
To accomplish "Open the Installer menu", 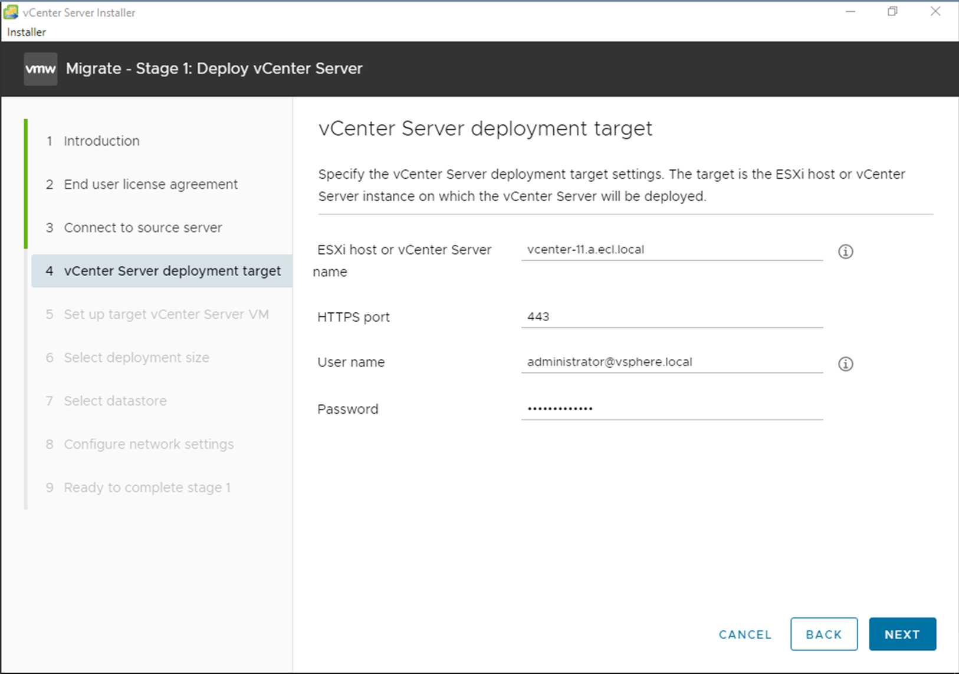I will point(27,32).
